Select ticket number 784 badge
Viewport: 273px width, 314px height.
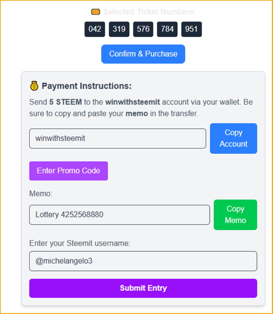(x=167, y=29)
